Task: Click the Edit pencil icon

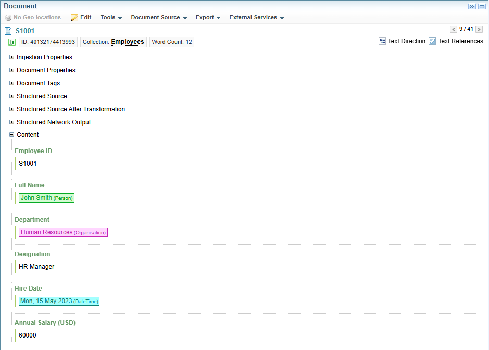Action: point(74,18)
